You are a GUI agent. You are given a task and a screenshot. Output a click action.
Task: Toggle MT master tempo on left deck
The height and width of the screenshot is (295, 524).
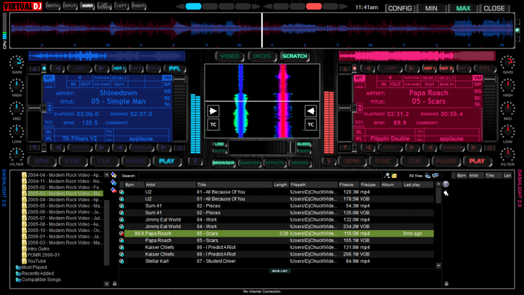click(48, 77)
